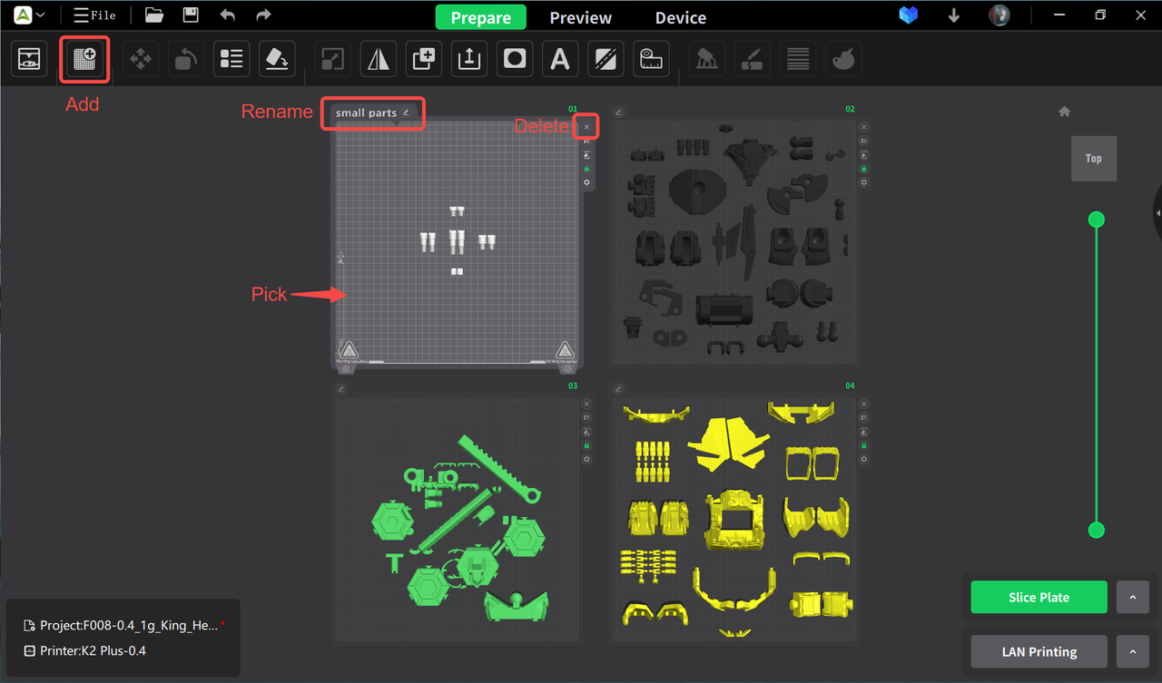Toggle the lock on plate 02

[863, 169]
